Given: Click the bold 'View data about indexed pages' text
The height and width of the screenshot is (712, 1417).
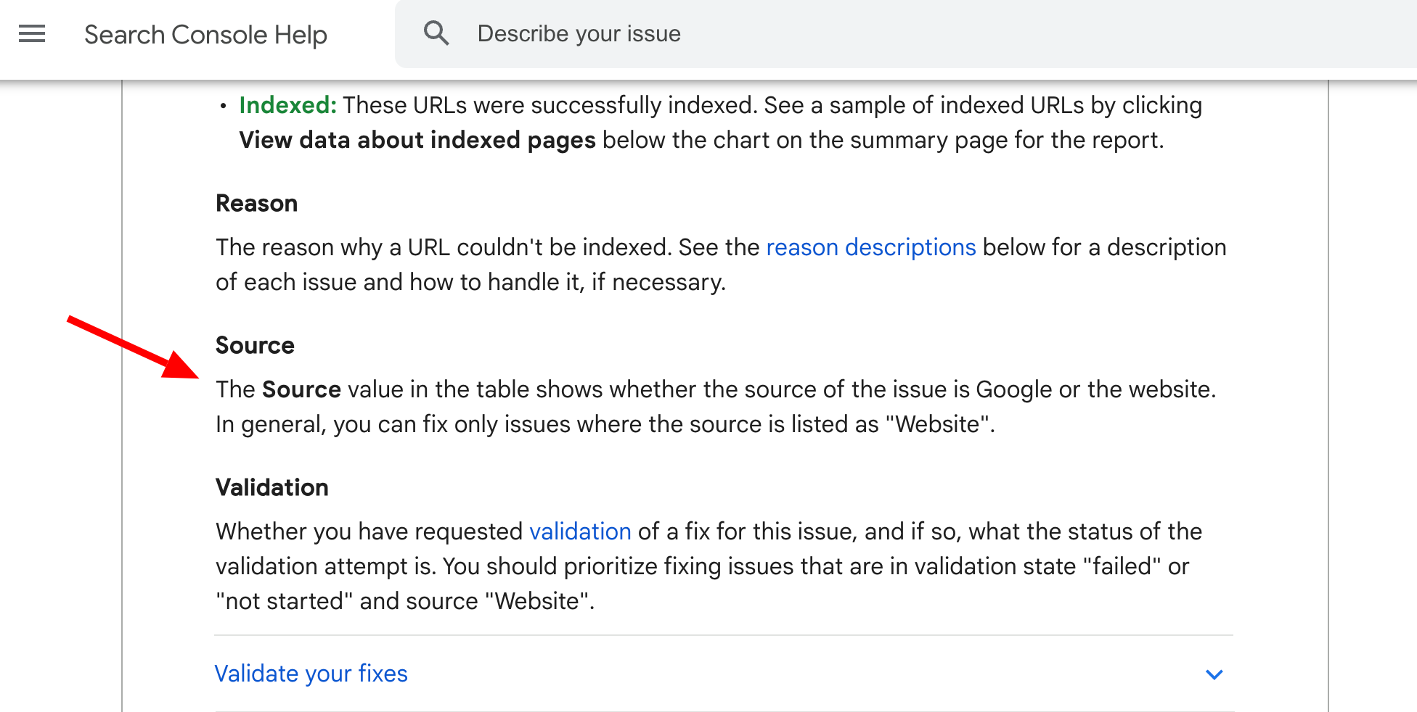Looking at the screenshot, I should 417,140.
